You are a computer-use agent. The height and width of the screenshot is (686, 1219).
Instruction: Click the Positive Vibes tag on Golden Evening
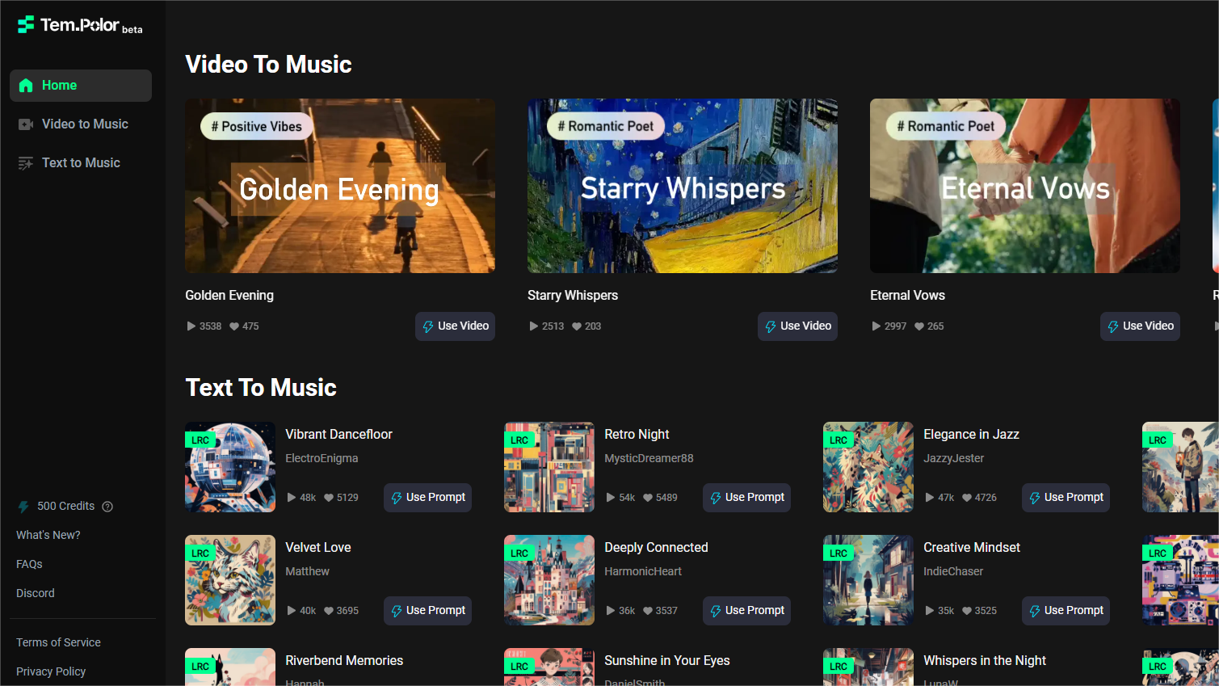257,126
